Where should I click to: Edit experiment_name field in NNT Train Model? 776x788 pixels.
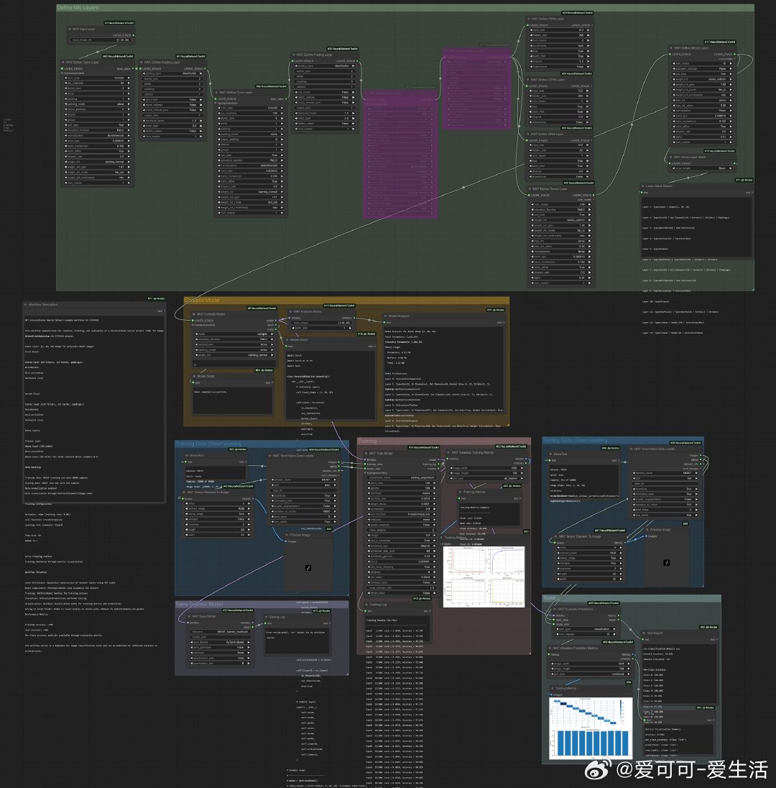[400, 477]
